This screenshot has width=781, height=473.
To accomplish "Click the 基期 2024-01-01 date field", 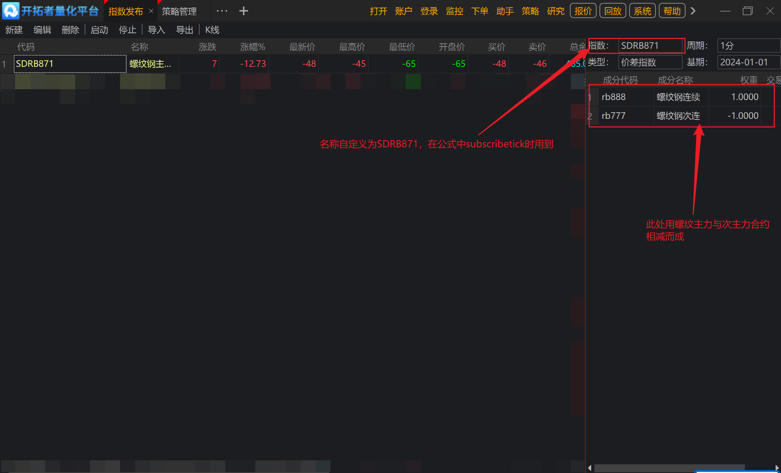I will tap(748, 62).
